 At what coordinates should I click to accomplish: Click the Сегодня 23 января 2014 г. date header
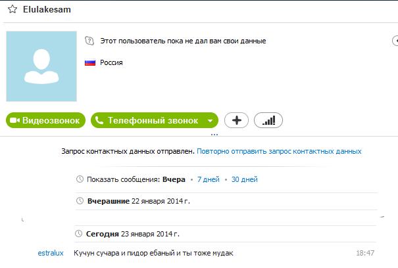tap(133, 234)
